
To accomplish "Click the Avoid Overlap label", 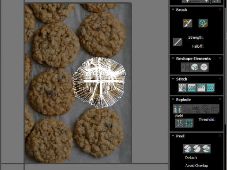I will pyautogui.click(x=197, y=166).
